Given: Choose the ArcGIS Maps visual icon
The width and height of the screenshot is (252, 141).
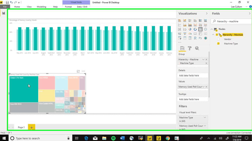Looking at the screenshot, I should (205, 38).
